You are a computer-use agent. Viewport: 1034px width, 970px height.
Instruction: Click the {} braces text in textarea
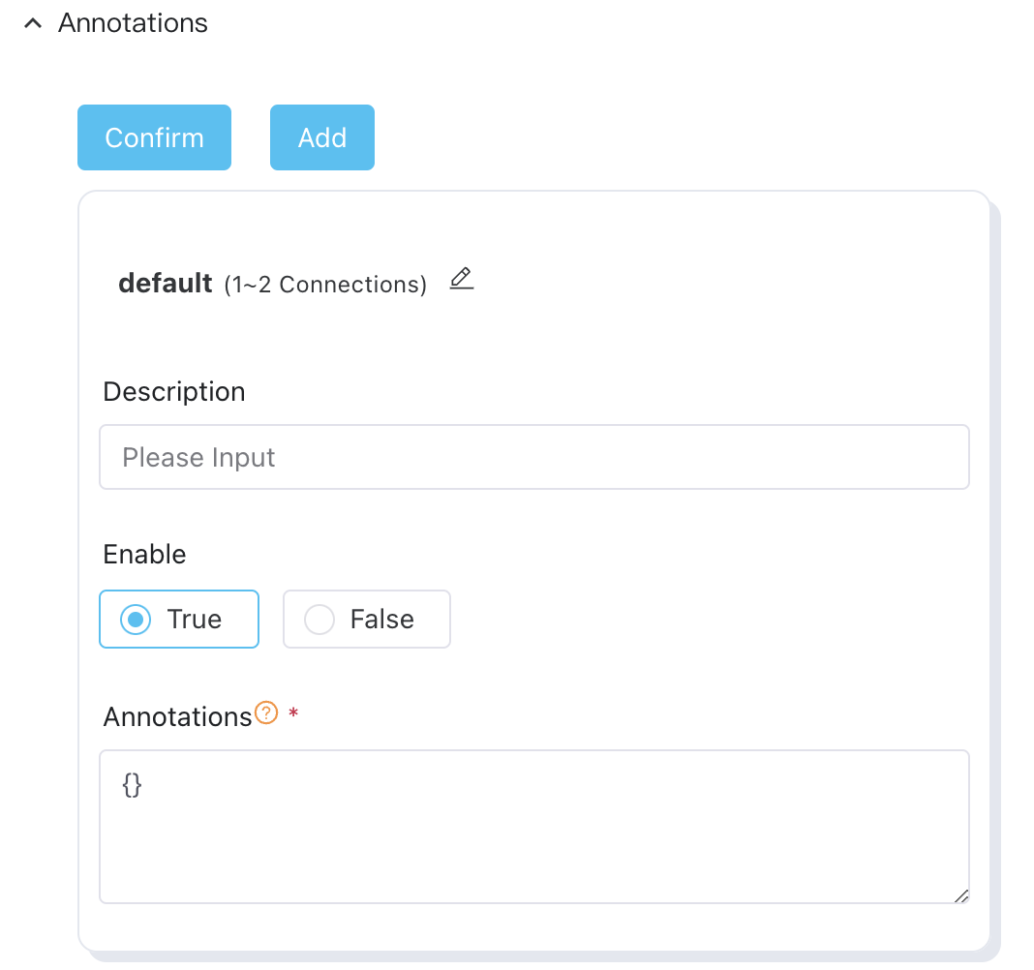tap(132, 784)
